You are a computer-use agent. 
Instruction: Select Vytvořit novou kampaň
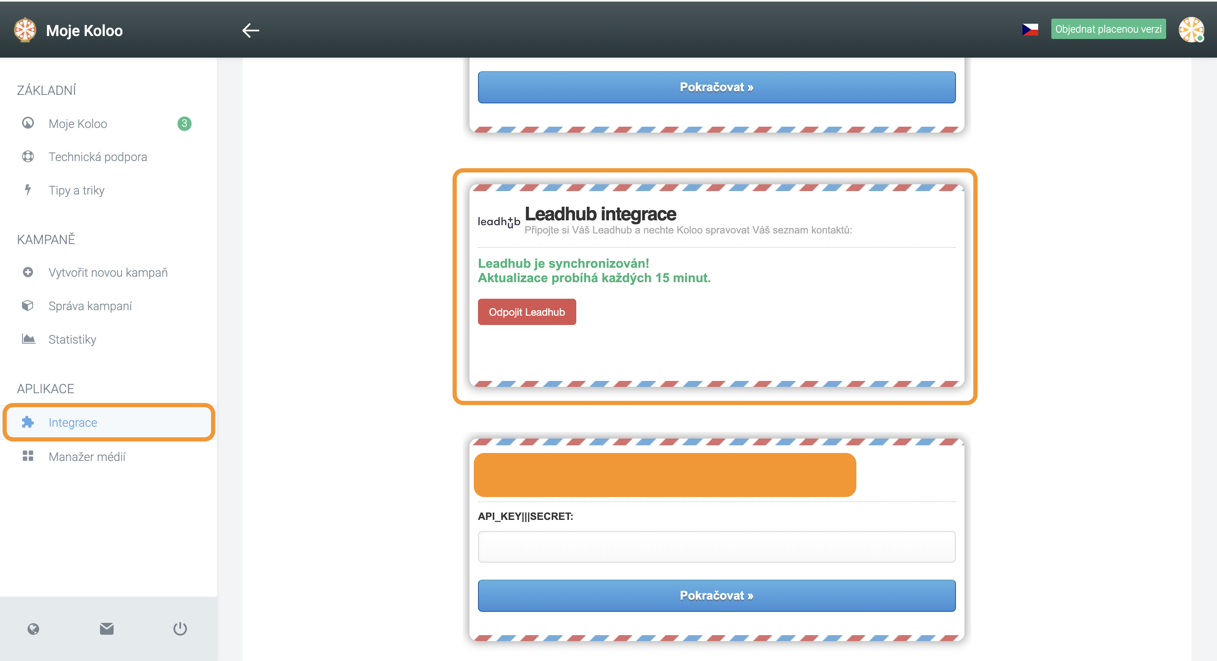108,272
